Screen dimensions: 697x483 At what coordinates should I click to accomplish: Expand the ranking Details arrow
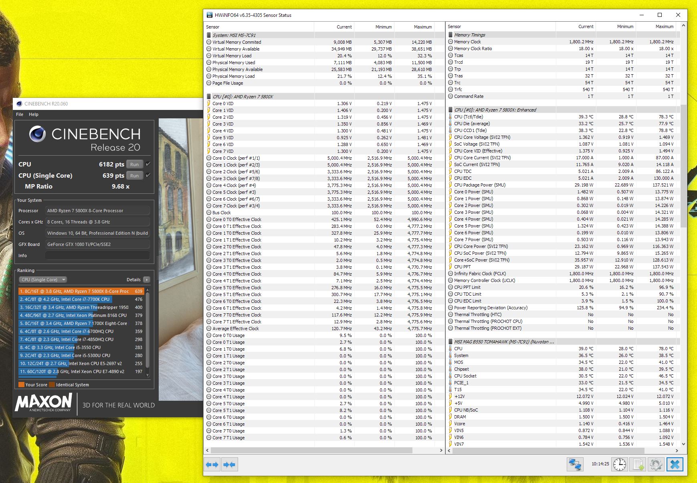click(x=146, y=280)
